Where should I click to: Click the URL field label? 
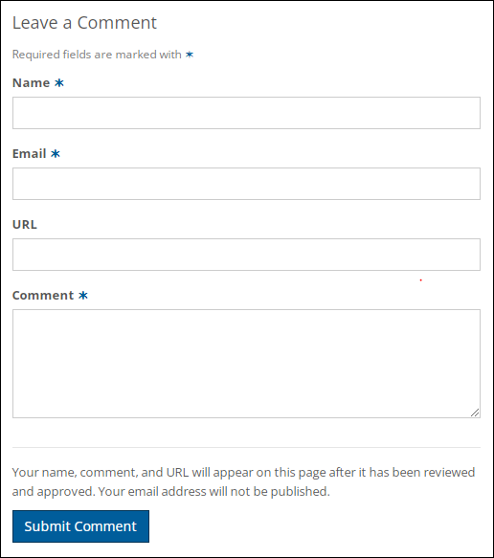click(x=25, y=225)
